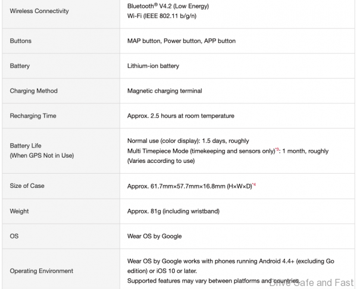Select the Operating Environment row label
Viewport: 357px width, 289px height.
(42, 271)
